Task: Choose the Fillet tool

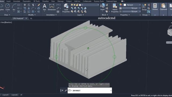Action: (33, 8)
